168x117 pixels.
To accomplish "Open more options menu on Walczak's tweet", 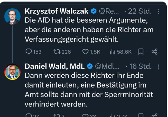I will point(158,12).
